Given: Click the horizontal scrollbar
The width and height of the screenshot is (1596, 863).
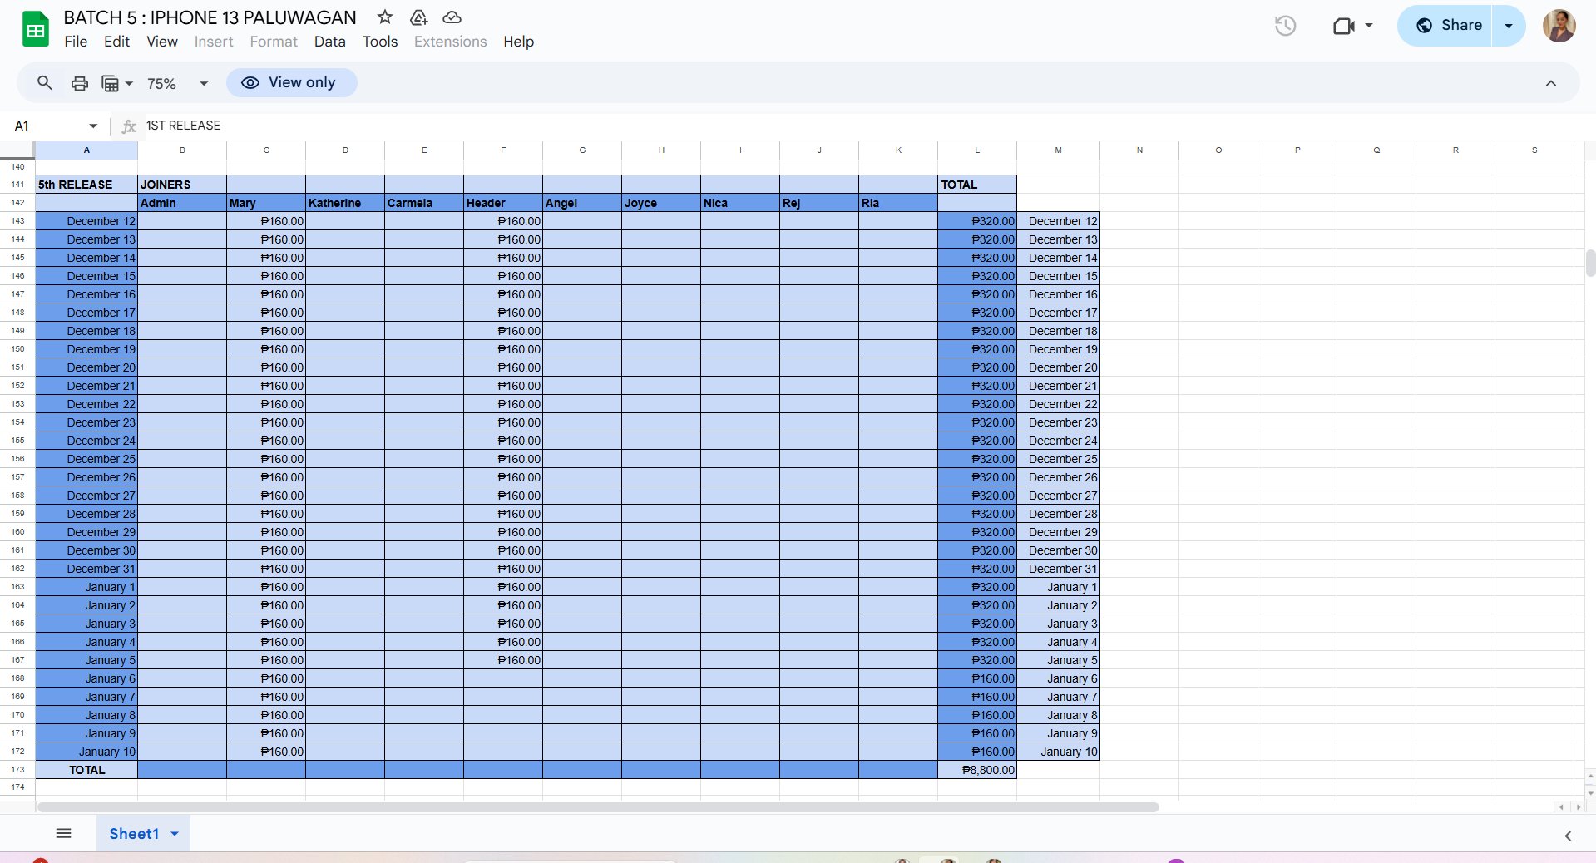Looking at the screenshot, I should point(598,807).
